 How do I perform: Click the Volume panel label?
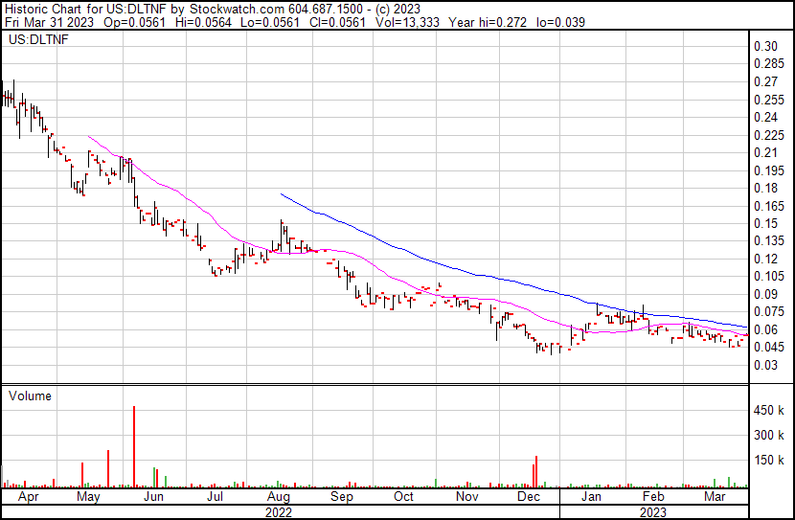click(x=30, y=396)
